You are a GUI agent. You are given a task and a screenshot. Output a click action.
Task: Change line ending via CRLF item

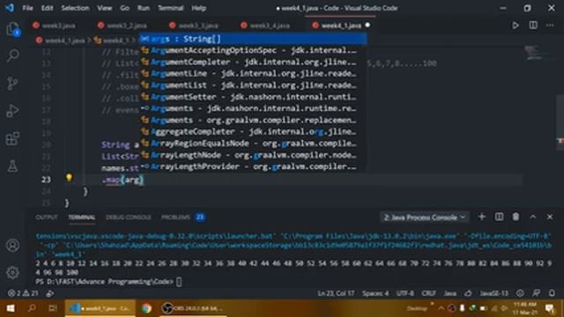coord(428,293)
